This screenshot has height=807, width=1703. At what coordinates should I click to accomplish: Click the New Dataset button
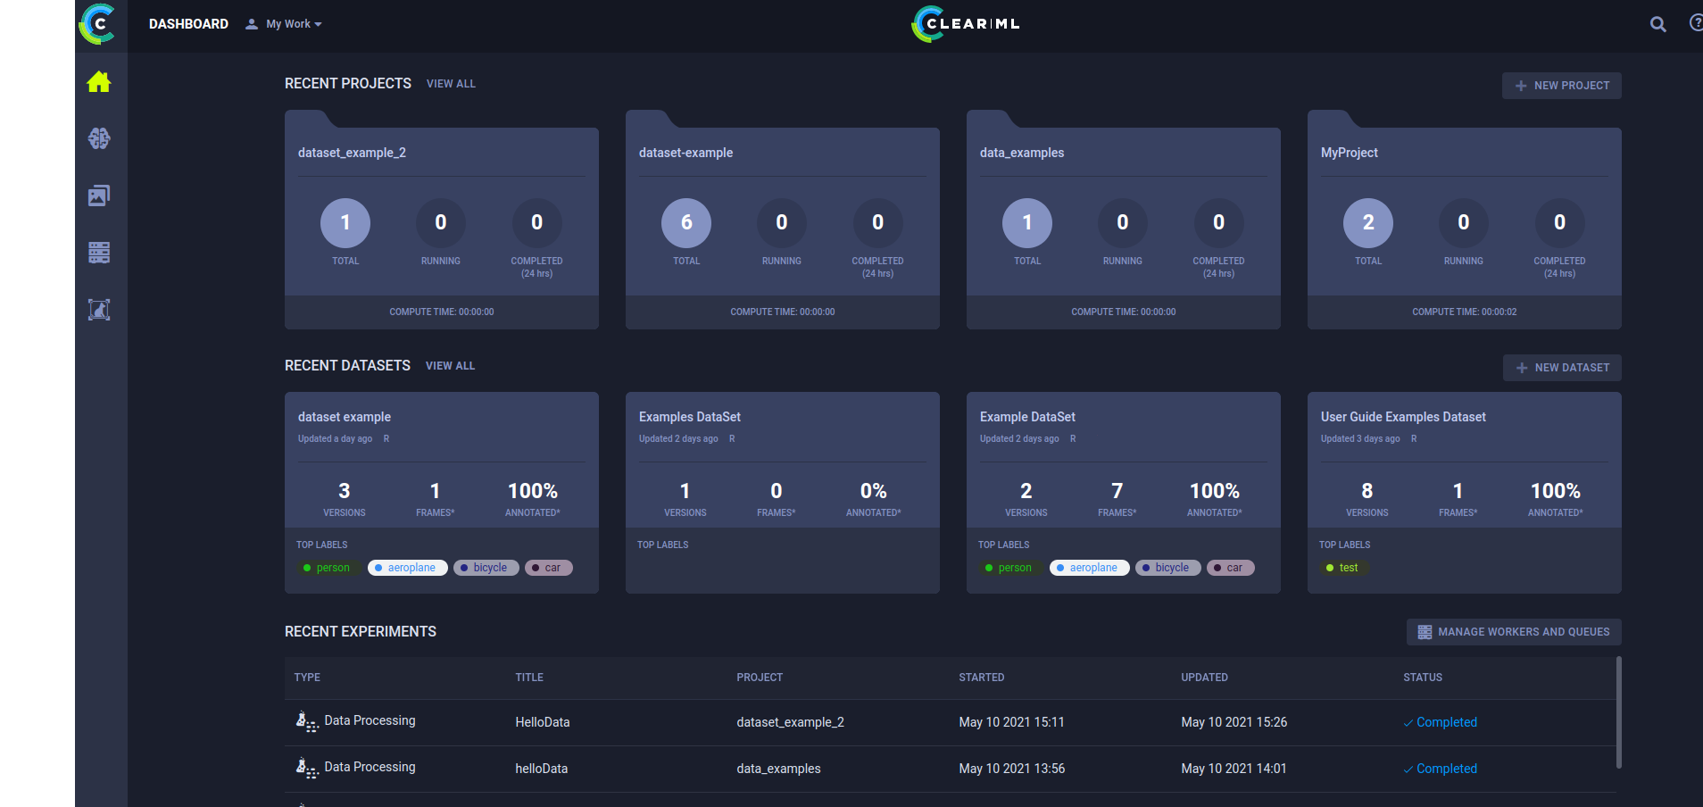pyautogui.click(x=1562, y=368)
